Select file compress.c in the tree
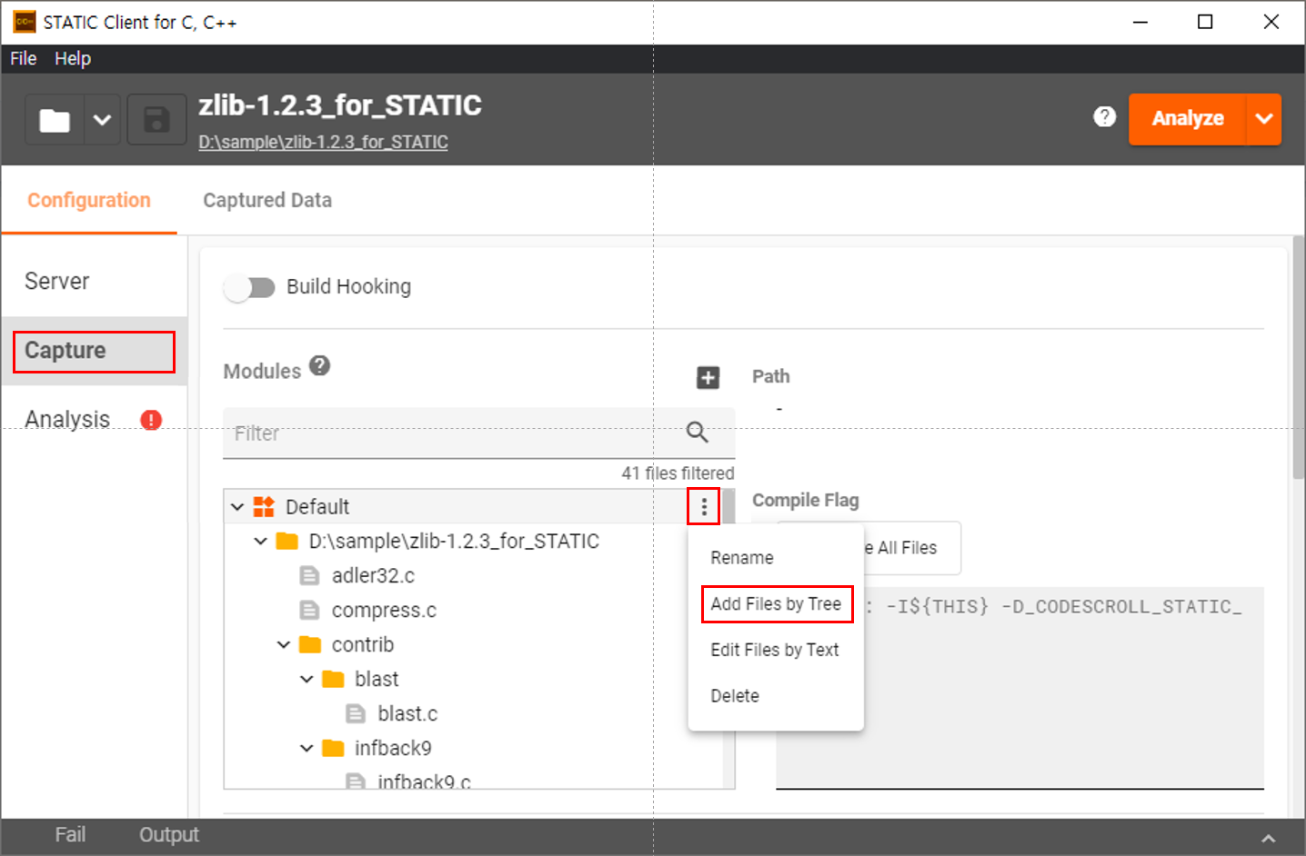Viewport: 1306px width, 856px height. click(384, 611)
